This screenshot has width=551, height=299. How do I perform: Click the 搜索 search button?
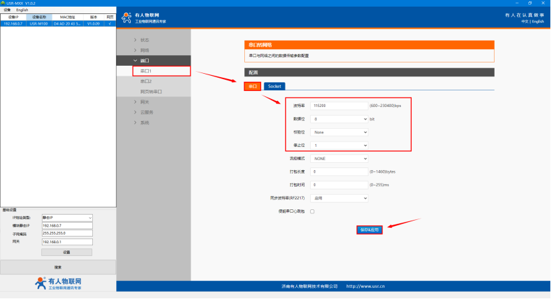[x=58, y=267]
